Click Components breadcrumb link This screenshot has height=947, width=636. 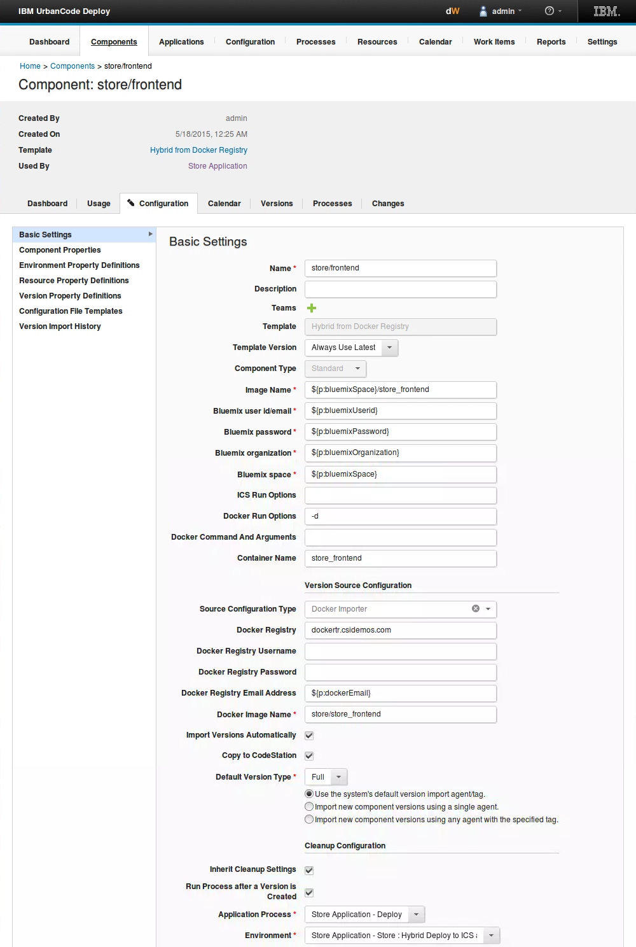(73, 66)
